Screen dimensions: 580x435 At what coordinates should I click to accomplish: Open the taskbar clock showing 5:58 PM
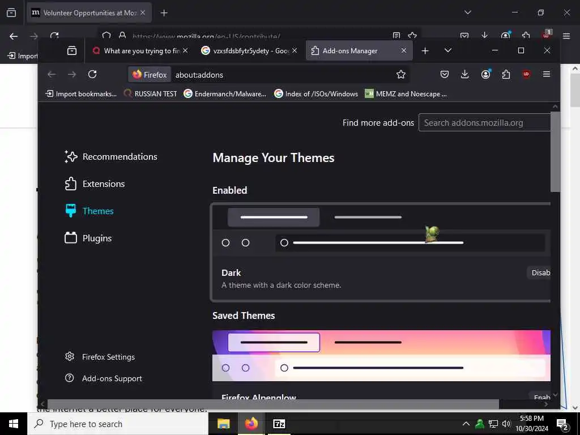point(532,424)
